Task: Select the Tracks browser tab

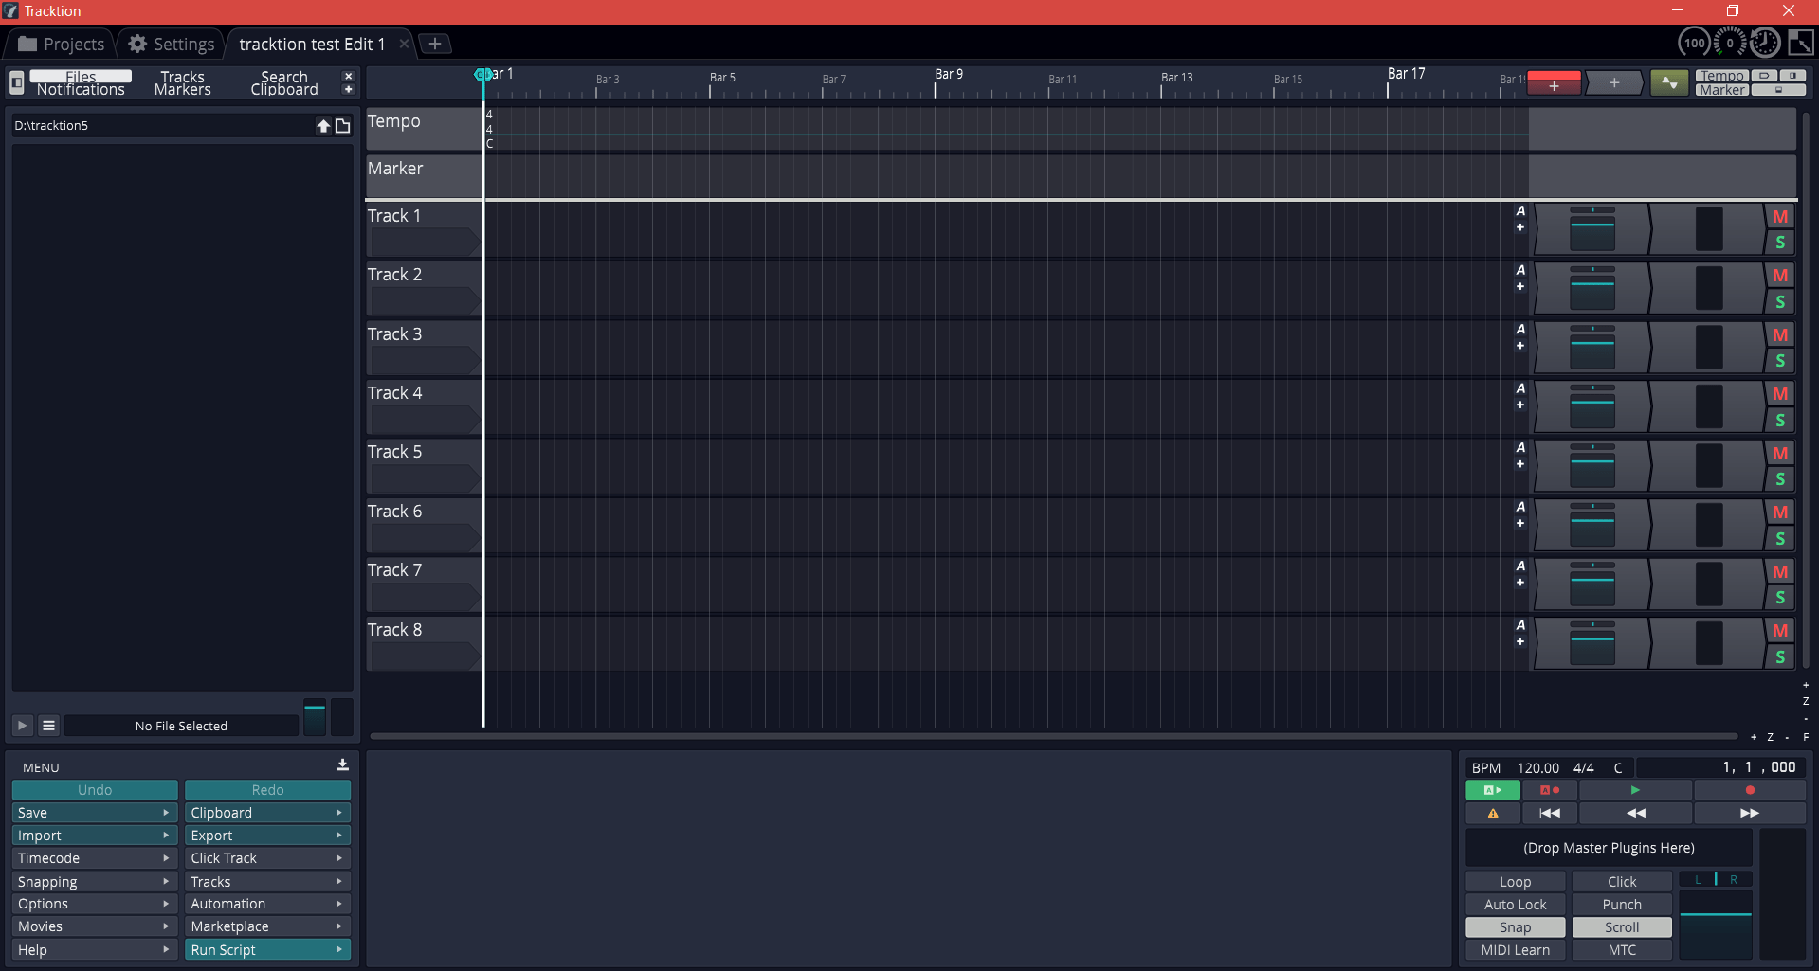Action: [x=182, y=77]
